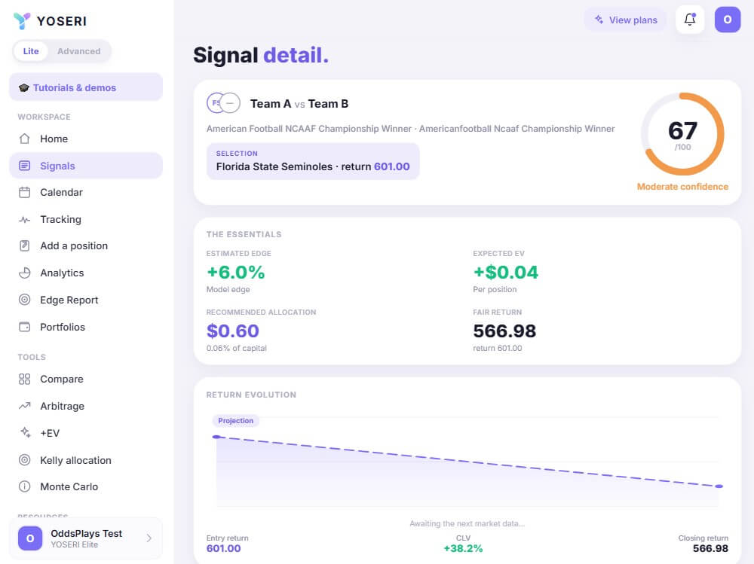The height and width of the screenshot is (564, 754).
Task: Open the Signals menu item
Action: click(x=86, y=166)
